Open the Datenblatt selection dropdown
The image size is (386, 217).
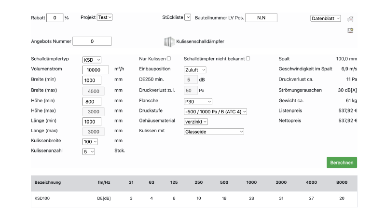326,18
